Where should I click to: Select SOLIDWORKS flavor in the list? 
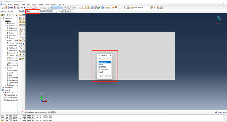click(x=105, y=70)
